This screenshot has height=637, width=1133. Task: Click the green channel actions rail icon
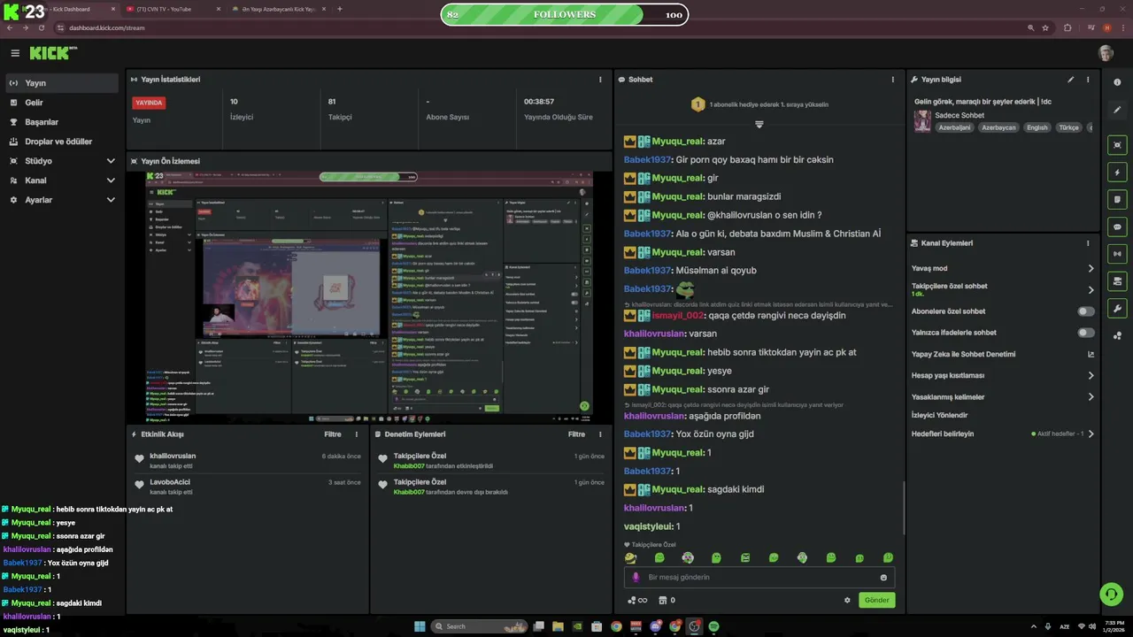click(1117, 281)
